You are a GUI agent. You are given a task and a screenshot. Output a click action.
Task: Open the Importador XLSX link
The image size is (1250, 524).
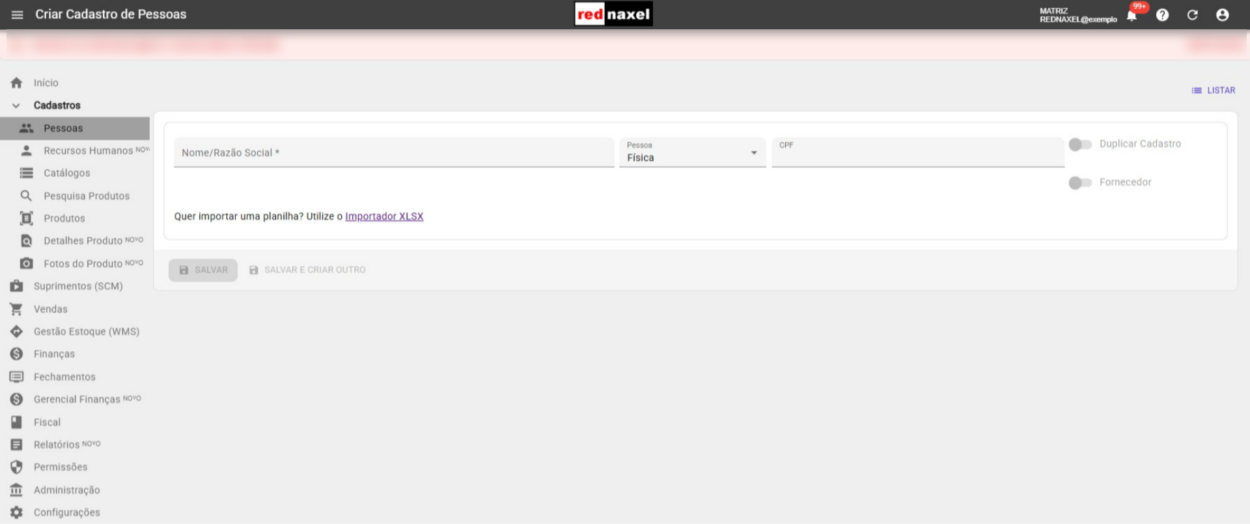(384, 216)
